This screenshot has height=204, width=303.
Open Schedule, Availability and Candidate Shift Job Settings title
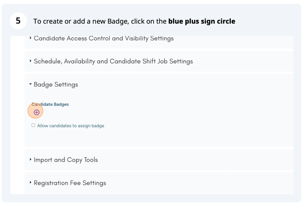coord(113,61)
